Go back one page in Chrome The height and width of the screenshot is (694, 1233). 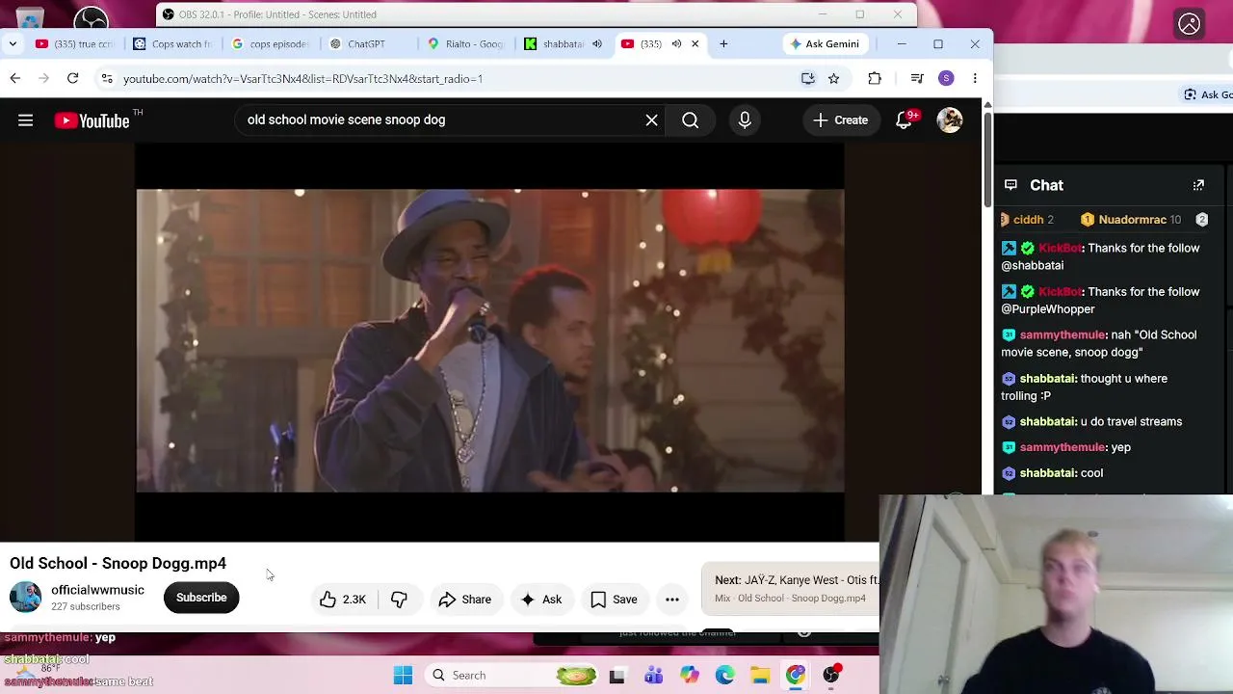pyautogui.click(x=15, y=78)
